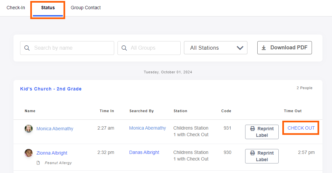Select the Status tab
The width and height of the screenshot is (332, 173).
tap(48, 8)
